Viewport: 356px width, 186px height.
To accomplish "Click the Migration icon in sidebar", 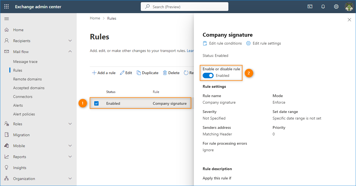I will pos(7,135).
